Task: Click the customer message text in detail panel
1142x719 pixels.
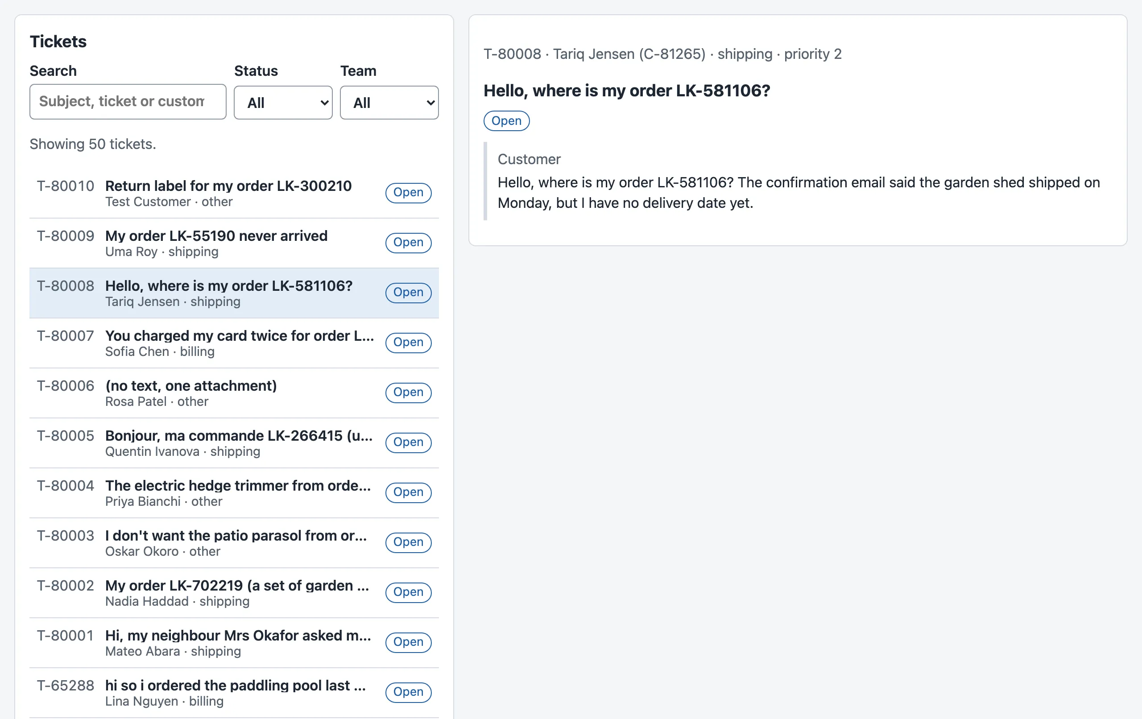Action: (x=798, y=193)
